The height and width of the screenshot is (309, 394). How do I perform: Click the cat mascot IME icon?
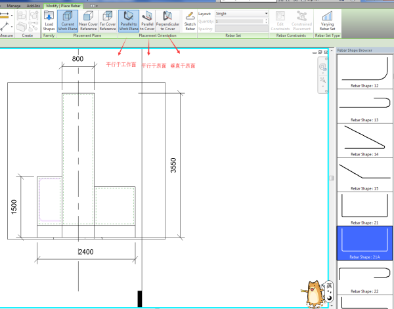tap(313, 295)
